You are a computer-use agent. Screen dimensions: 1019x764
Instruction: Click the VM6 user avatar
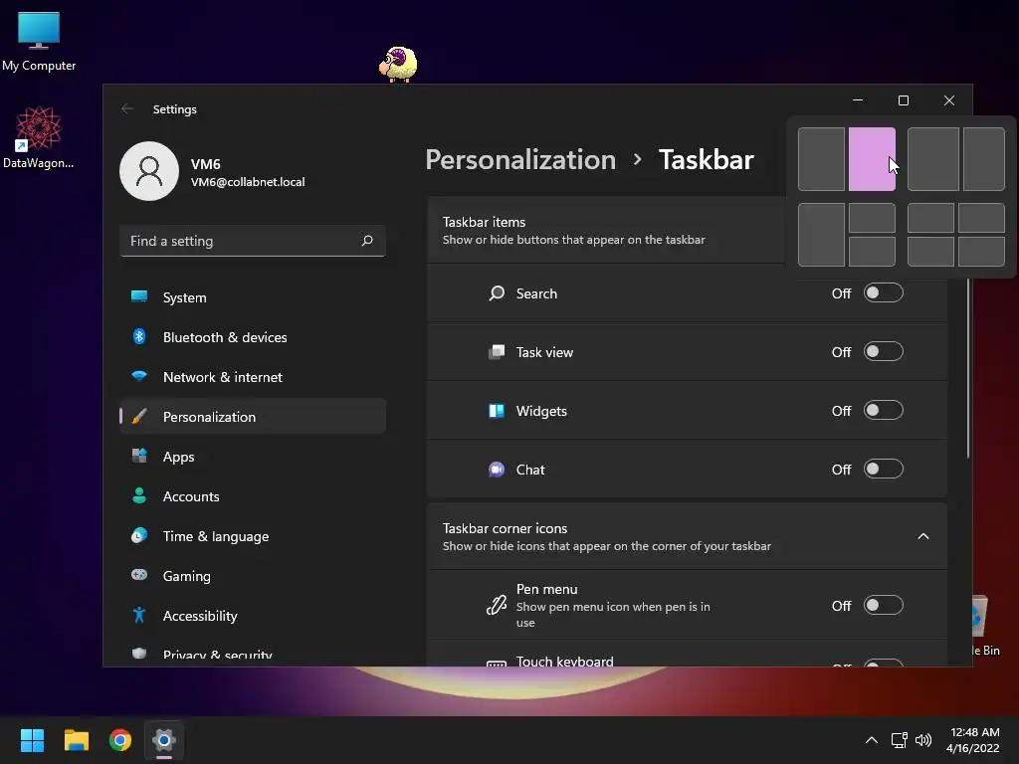point(149,171)
